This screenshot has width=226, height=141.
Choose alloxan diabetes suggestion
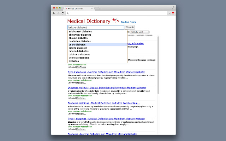coord(97,38)
